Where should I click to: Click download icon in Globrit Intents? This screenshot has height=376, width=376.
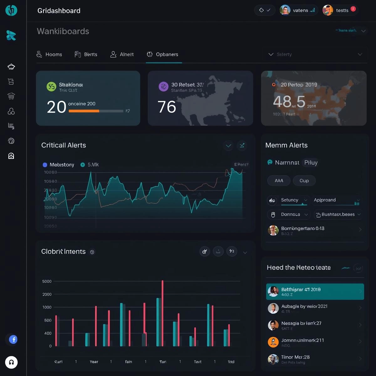tap(218, 251)
